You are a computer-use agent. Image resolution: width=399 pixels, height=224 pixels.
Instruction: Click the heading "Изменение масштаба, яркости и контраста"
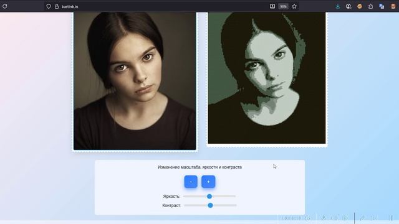(199, 167)
